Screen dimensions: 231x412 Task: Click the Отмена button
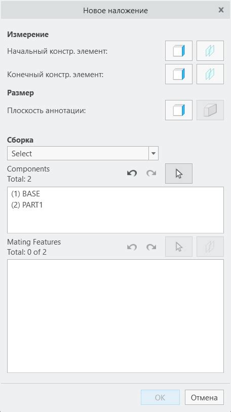coord(204,398)
